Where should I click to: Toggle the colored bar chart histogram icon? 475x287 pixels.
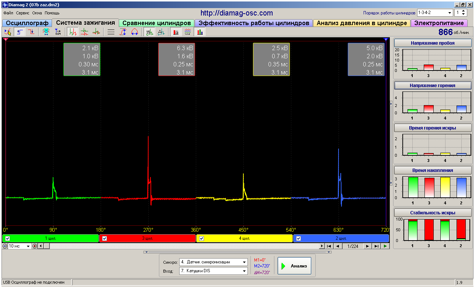200,32
